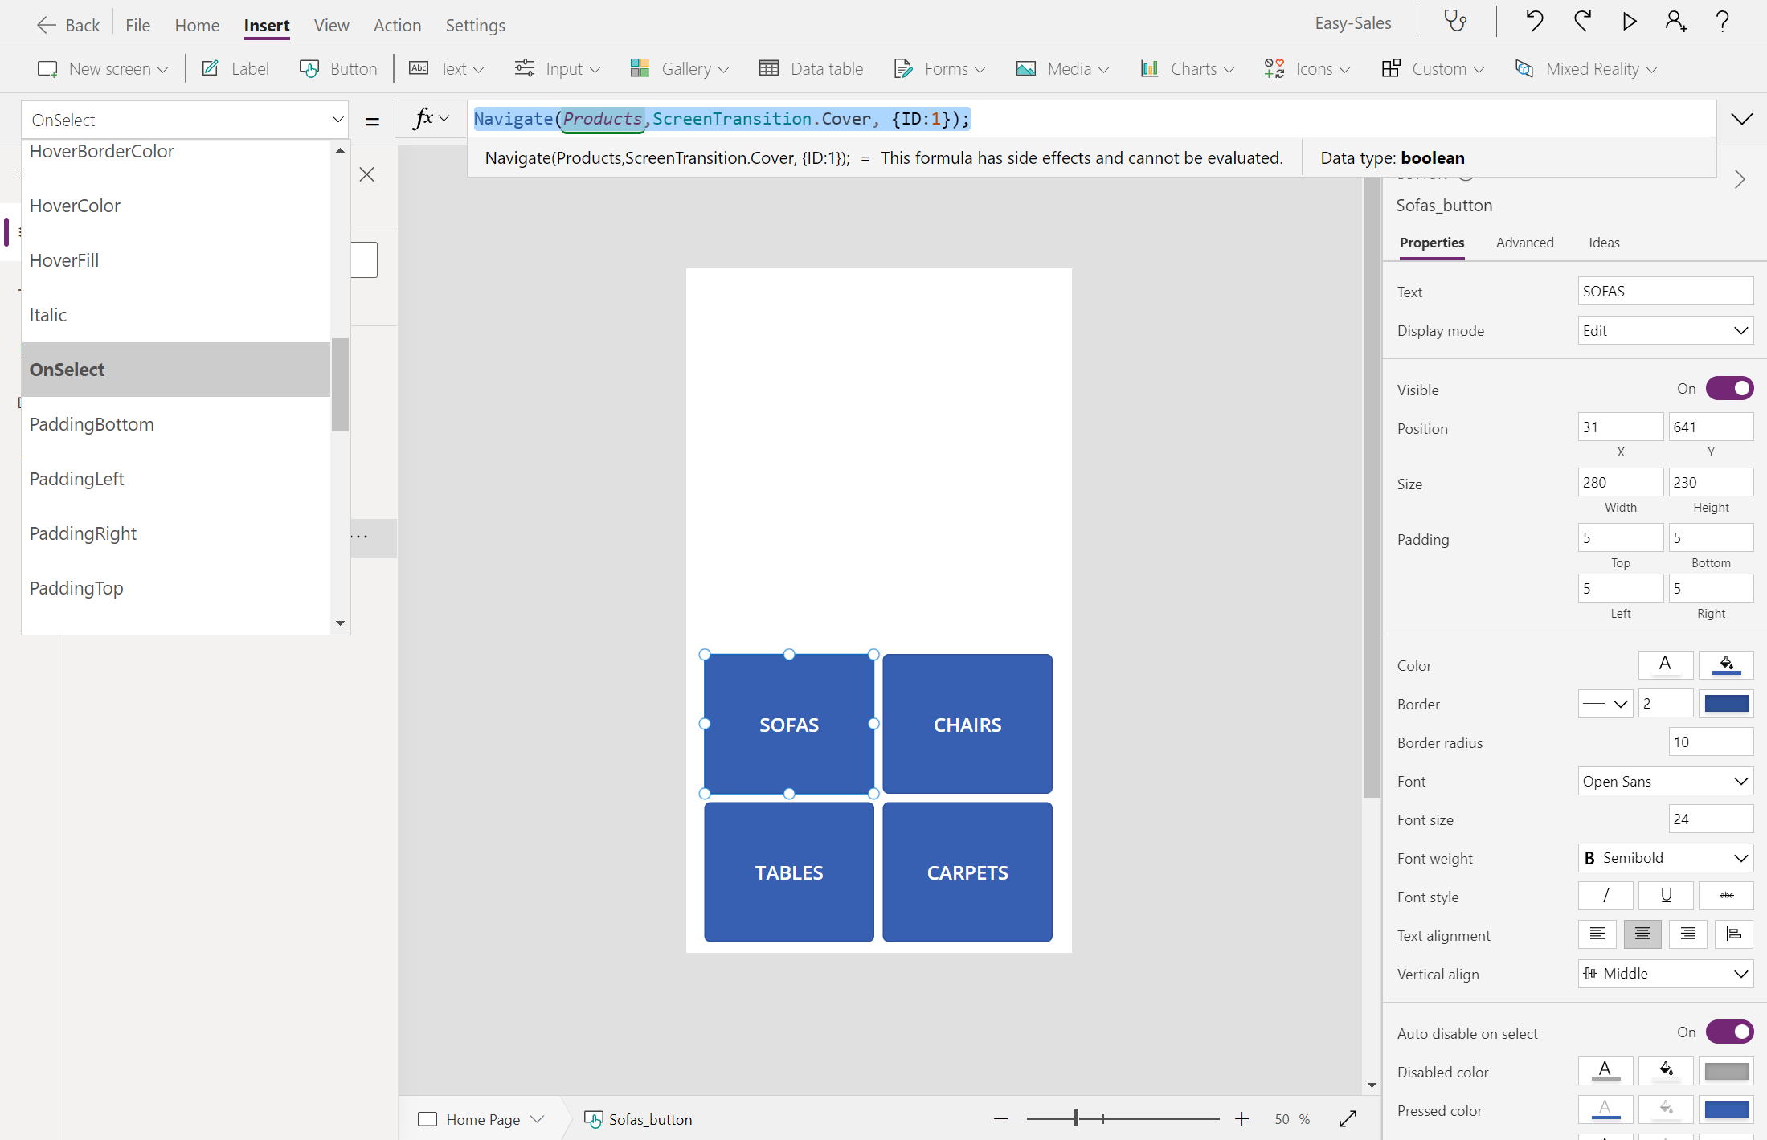Click the Undo arrow icon
1767x1140 pixels.
1534,22
